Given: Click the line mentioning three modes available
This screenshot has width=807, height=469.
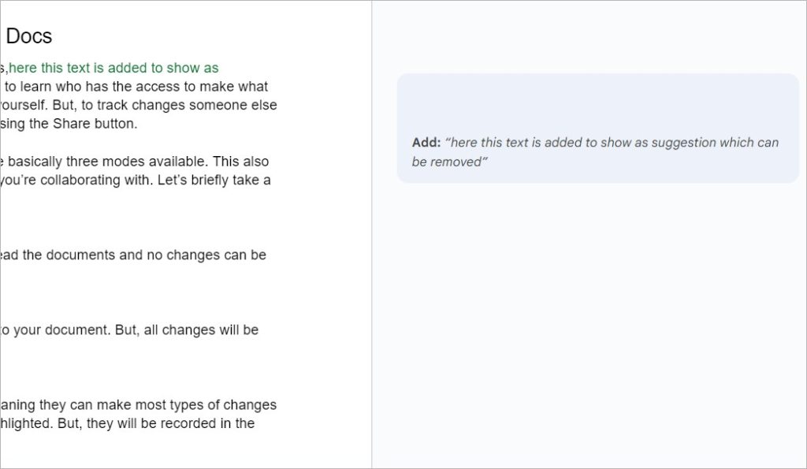Looking at the screenshot, I should (x=134, y=162).
